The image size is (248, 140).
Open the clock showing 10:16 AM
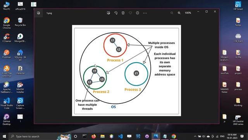pyautogui.click(x=232, y=136)
